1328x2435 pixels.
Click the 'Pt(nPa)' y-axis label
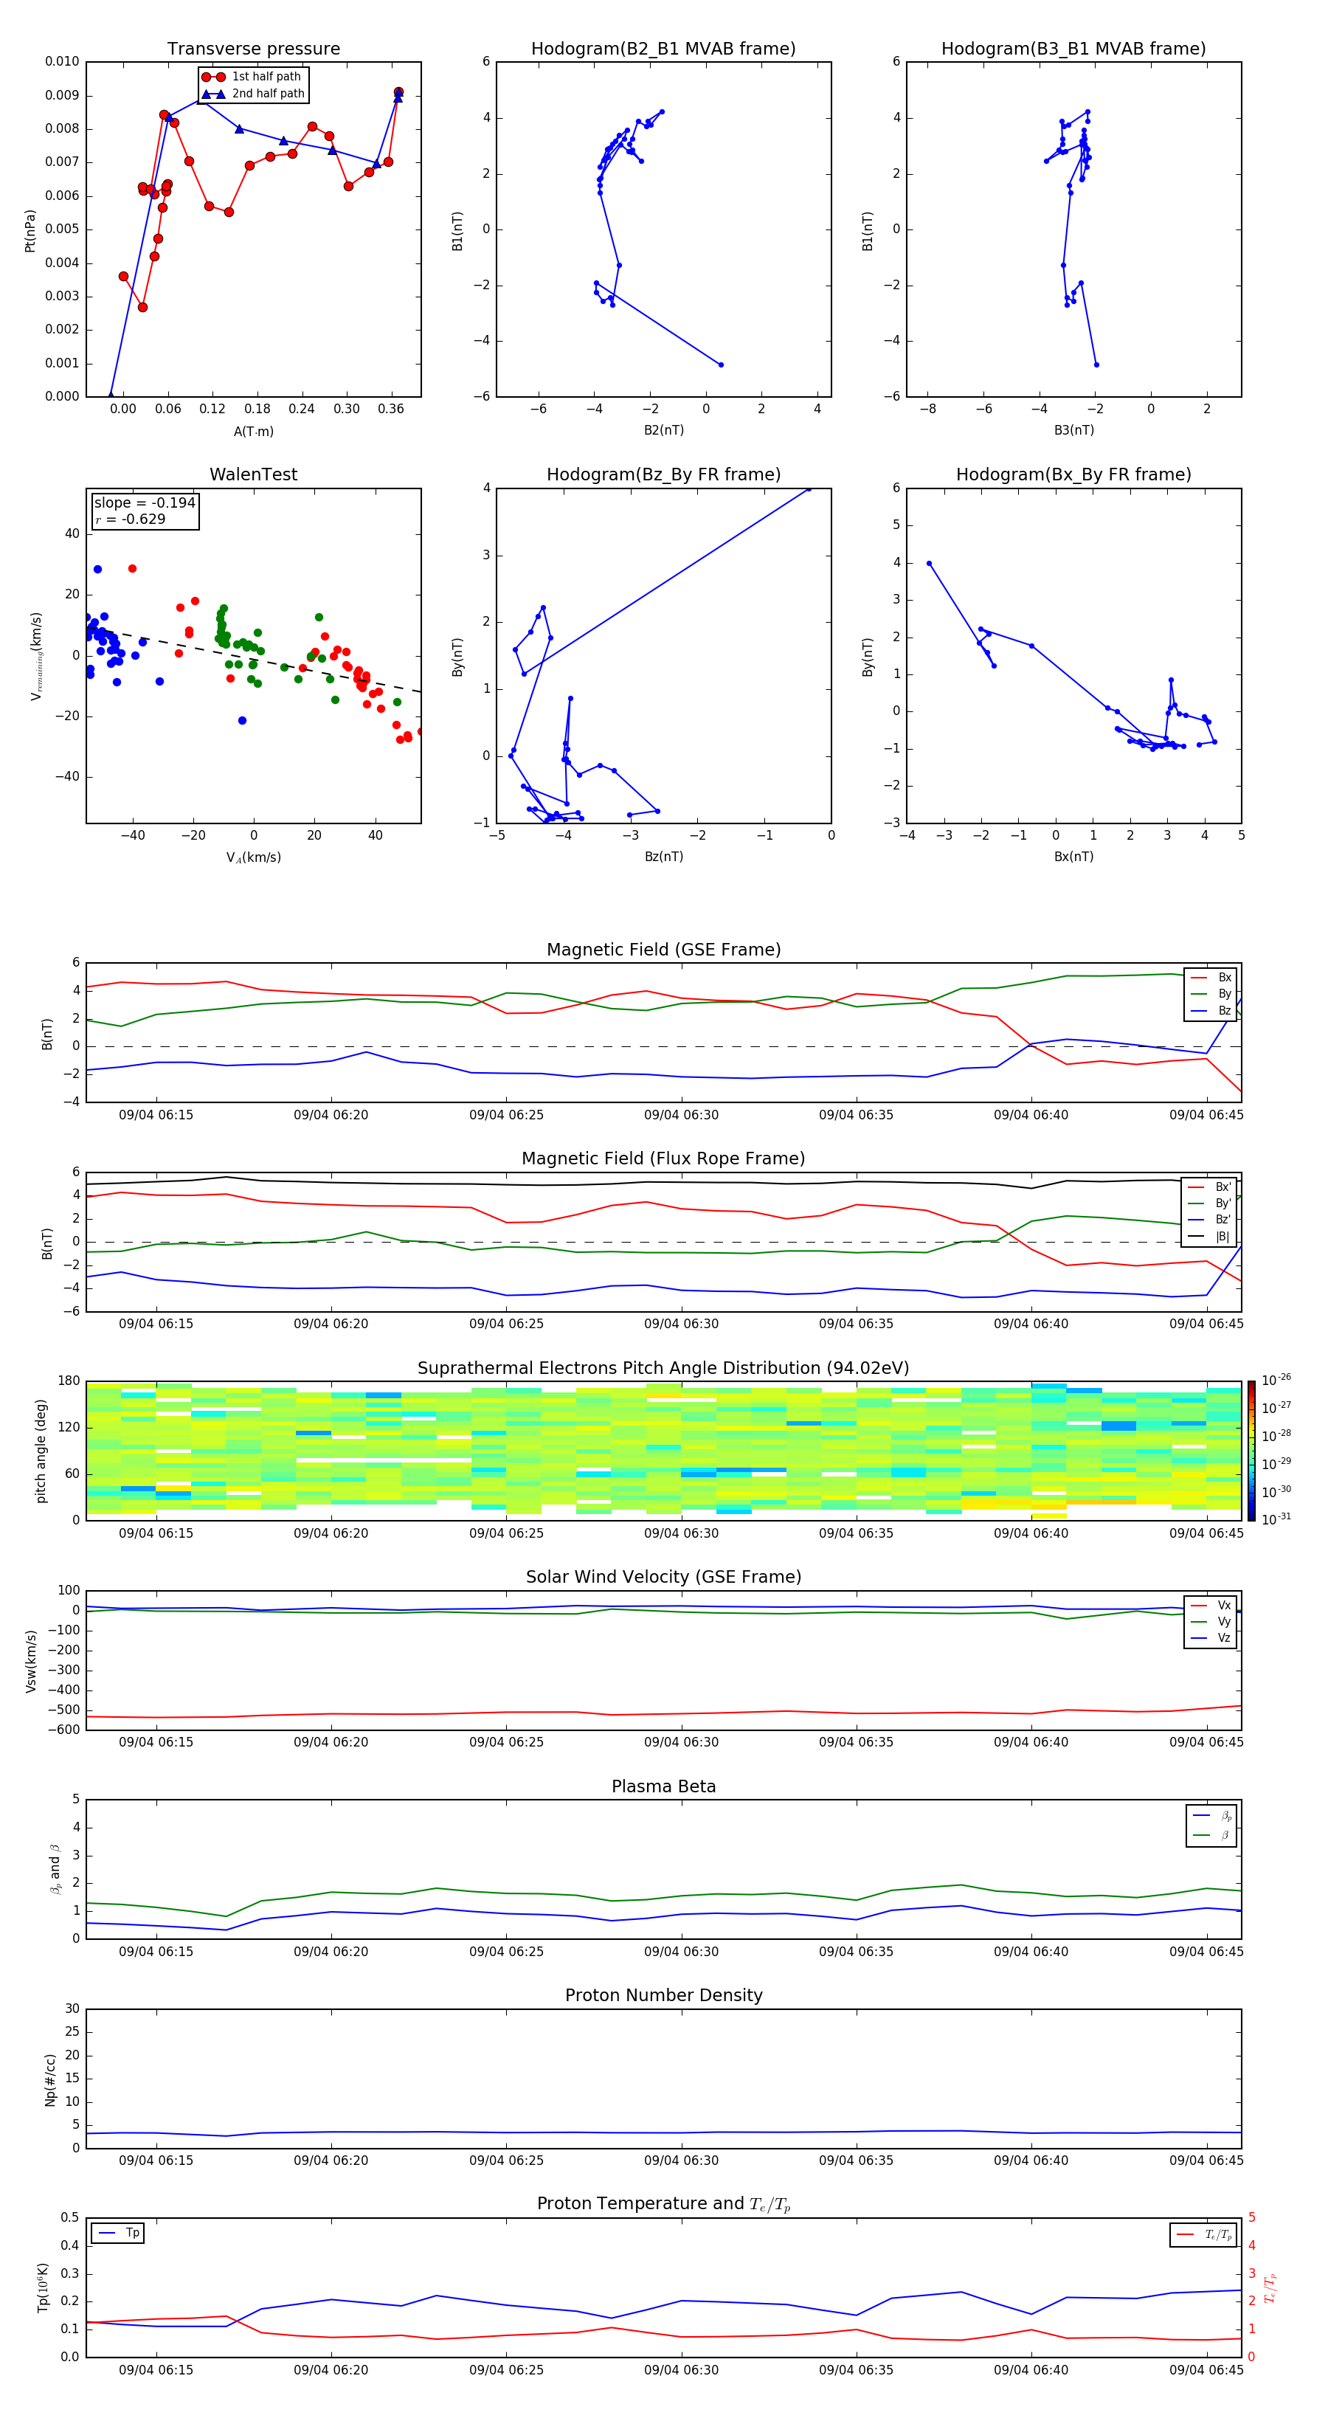(x=30, y=229)
